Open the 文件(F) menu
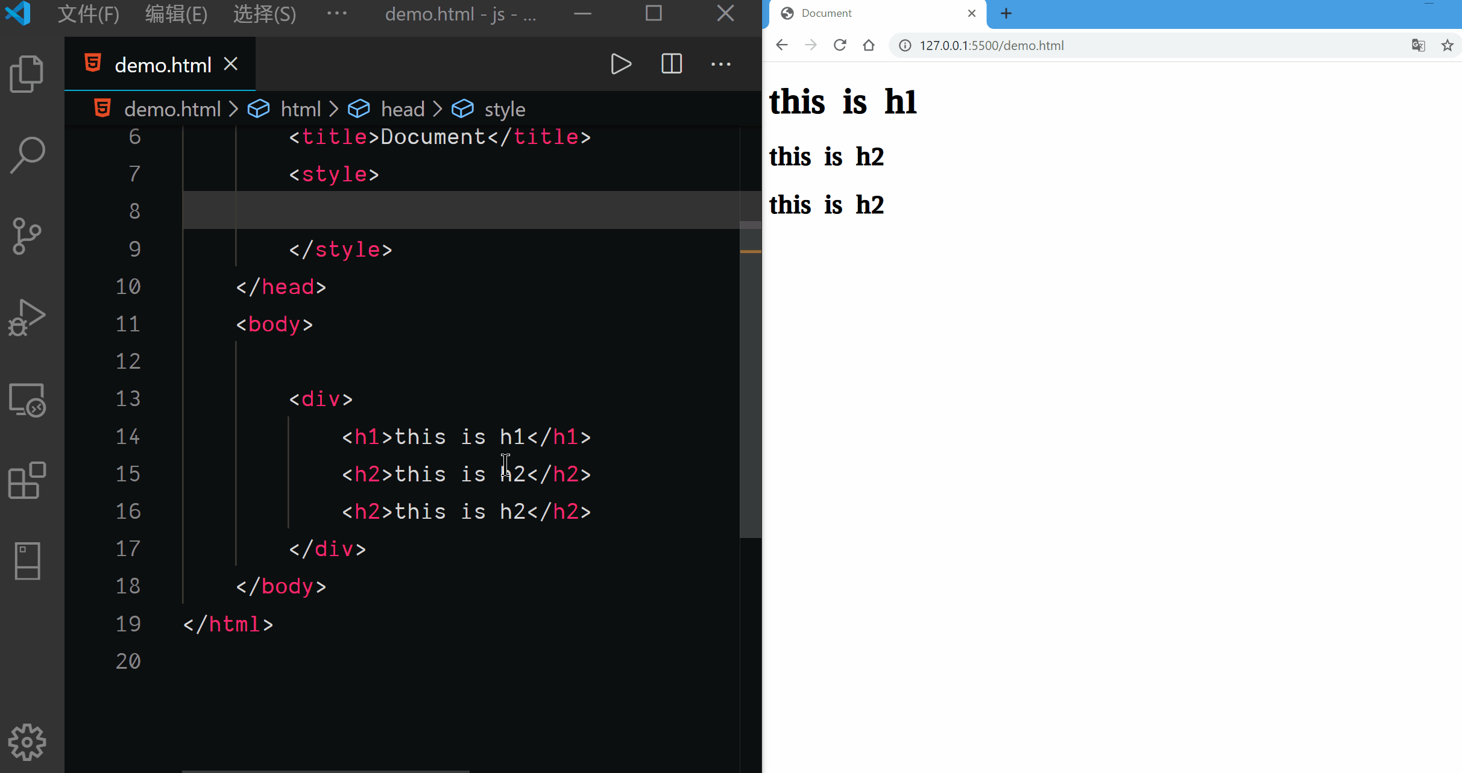This screenshot has width=1462, height=773. [x=88, y=13]
